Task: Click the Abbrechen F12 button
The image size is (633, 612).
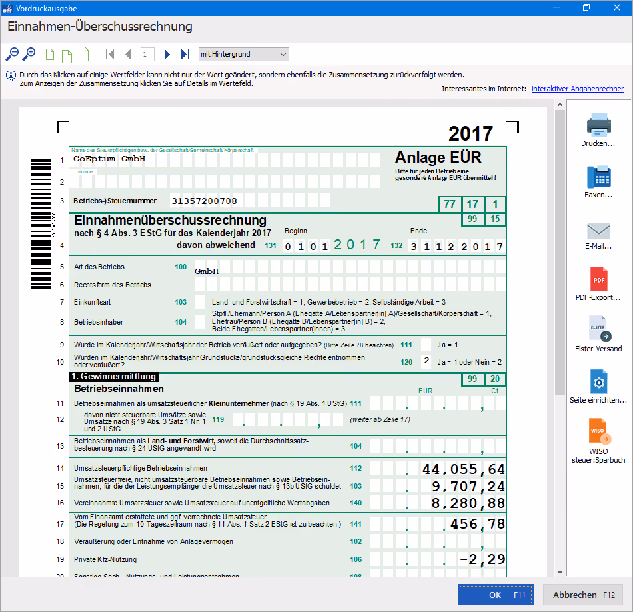Action: (x=584, y=595)
